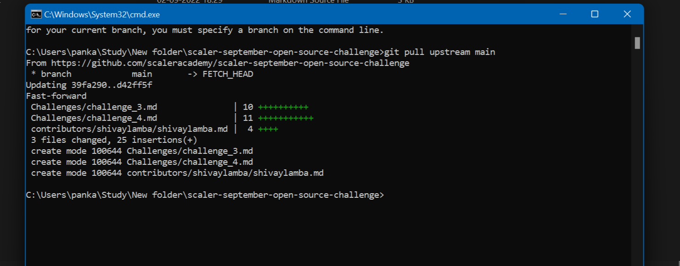Image resolution: width=680 pixels, height=266 pixels.
Task: Click the git pull upstream main command text
Action: 440,52
